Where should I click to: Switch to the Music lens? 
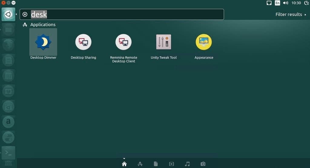tap(187, 164)
